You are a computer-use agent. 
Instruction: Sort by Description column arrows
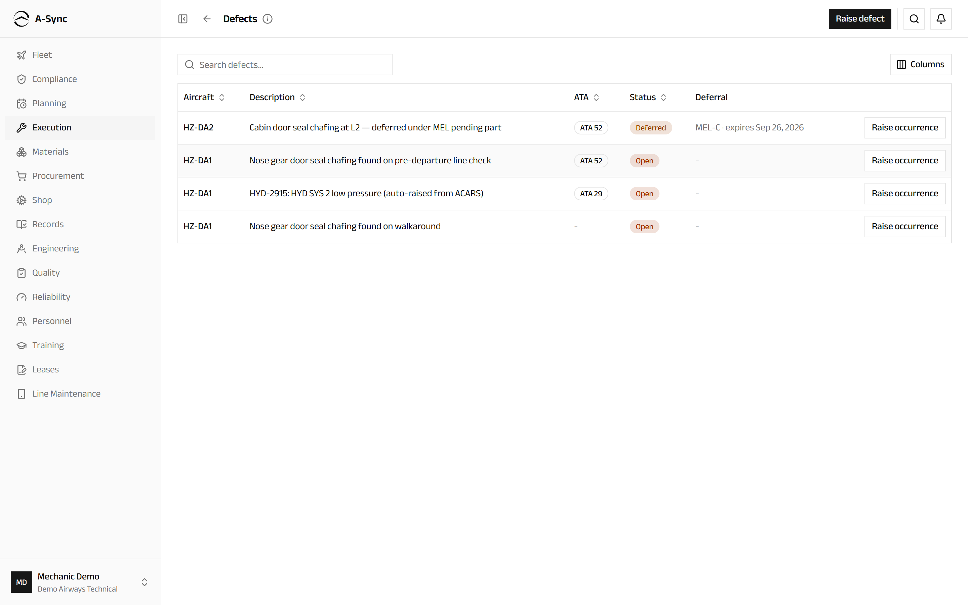[x=302, y=97]
